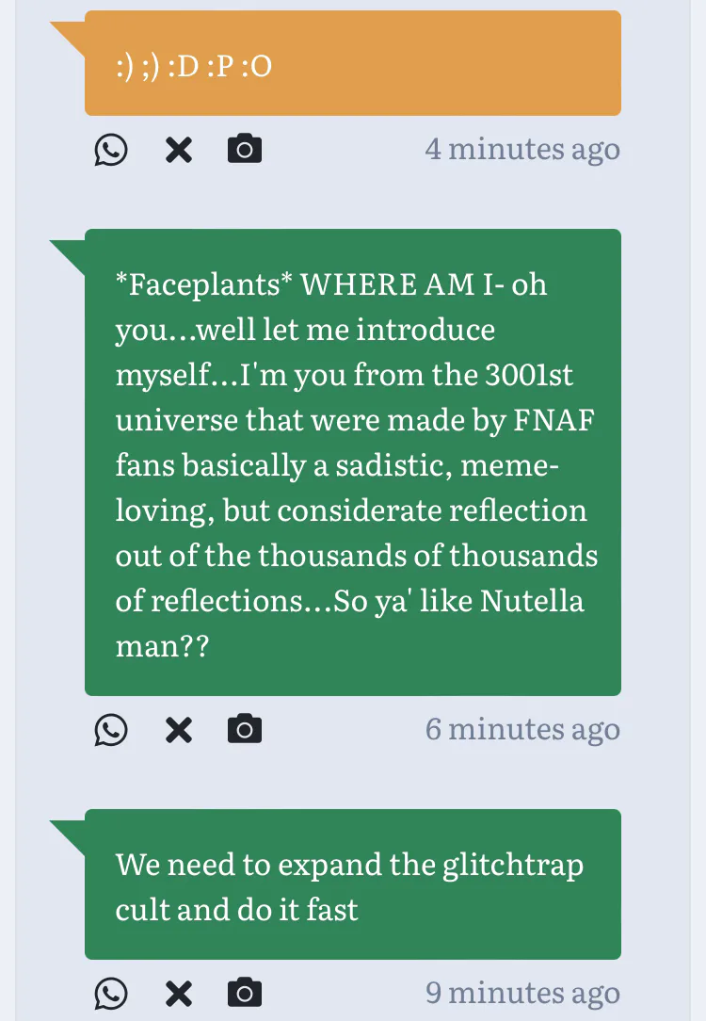Screenshot the emoticon message with camera icon
The image size is (706, 1021).
click(245, 150)
